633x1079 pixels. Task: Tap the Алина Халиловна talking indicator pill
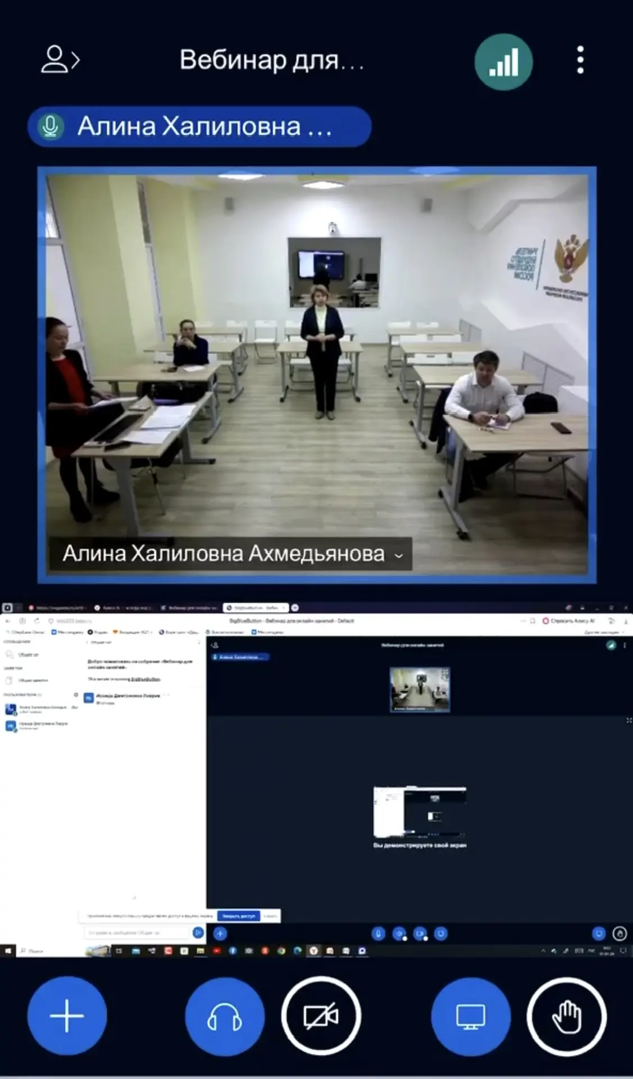(x=199, y=126)
